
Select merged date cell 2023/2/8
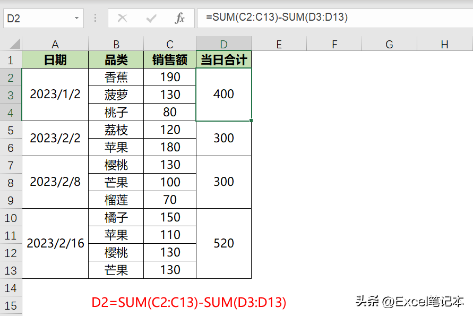tap(55, 182)
